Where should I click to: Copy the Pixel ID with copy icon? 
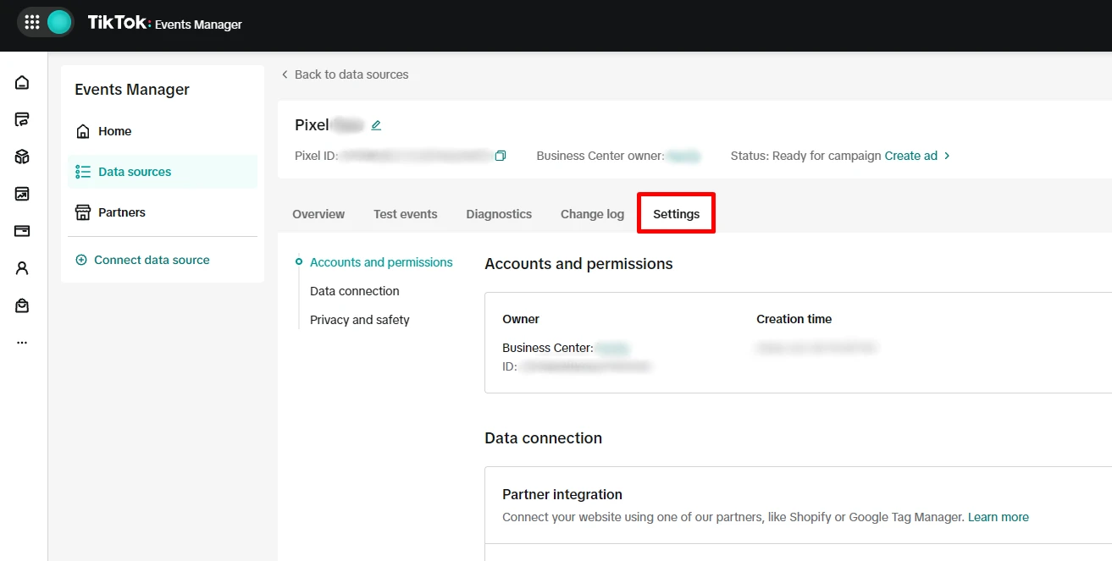click(x=501, y=156)
